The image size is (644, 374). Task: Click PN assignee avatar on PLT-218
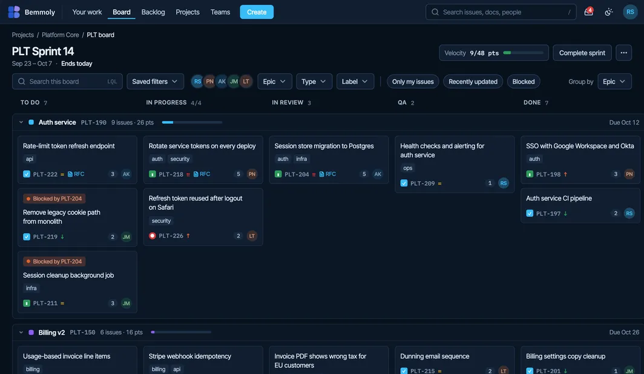pos(252,174)
